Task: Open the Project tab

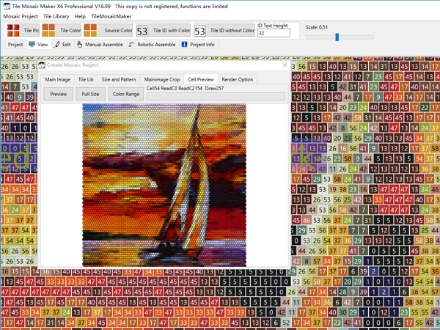Action: [15, 44]
